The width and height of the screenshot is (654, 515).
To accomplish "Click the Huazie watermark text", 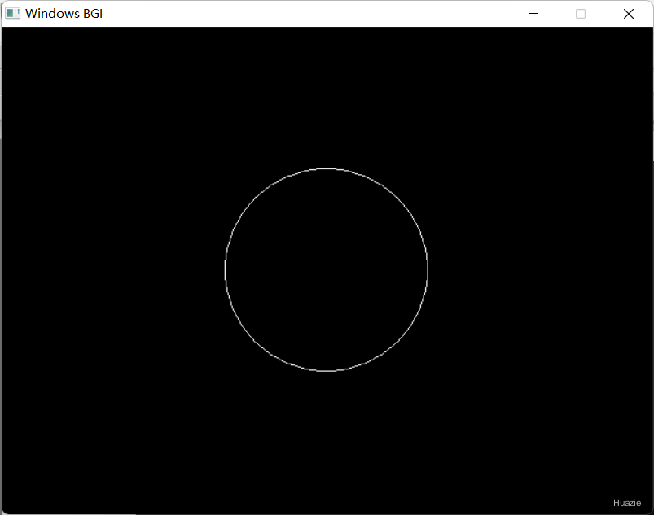I will tap(626, 503).
